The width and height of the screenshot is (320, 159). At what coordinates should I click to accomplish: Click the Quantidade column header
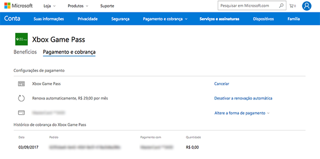pos(193,137)
